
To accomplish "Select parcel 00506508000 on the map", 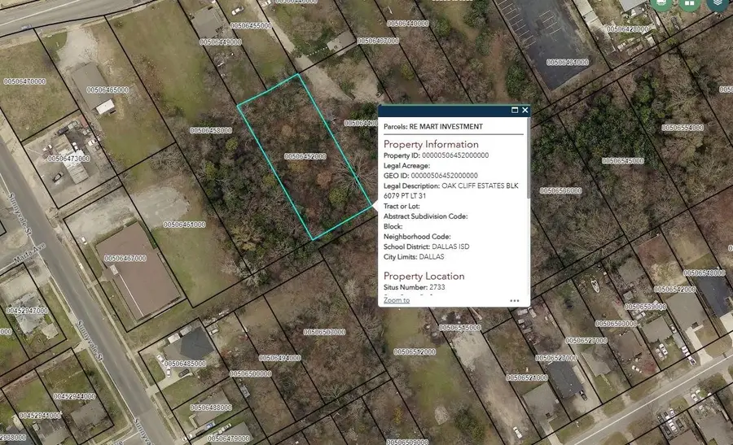I will [x=324, y=332].
